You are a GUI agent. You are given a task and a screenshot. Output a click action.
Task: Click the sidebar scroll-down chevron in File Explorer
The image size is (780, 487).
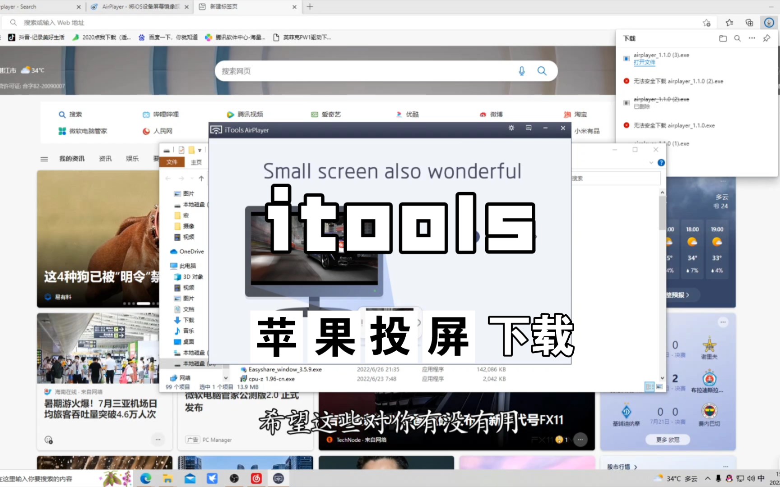coord(226,378)
